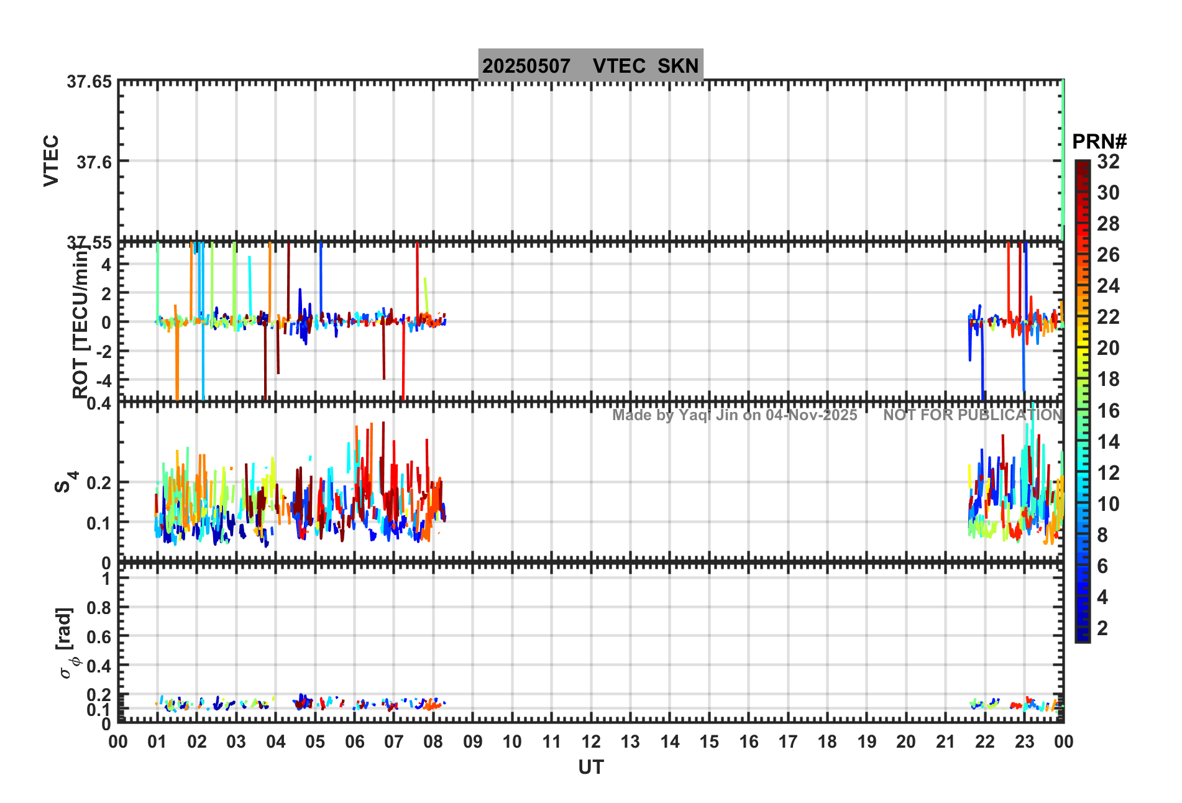Click the "PRN#" colorbar heading
Viewport: 1182px width, 803px height.
[x=1099, y=142]
